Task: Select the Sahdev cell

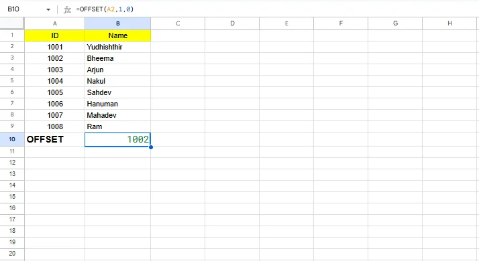Action: (117, 92)
